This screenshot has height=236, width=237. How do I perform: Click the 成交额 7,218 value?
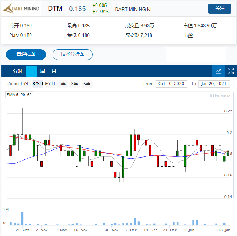(138, 36)
